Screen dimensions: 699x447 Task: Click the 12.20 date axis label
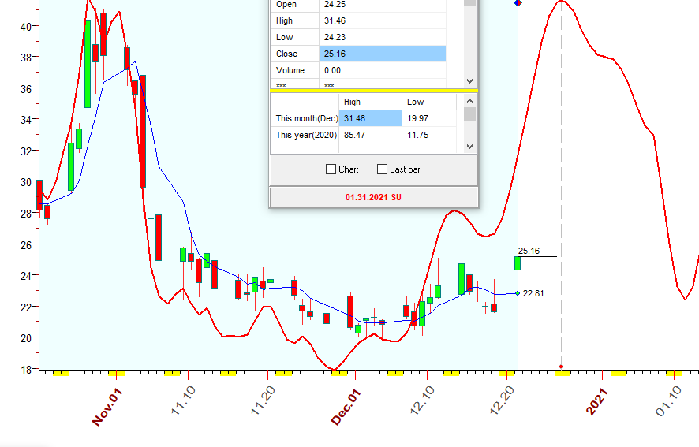[503, 400]
